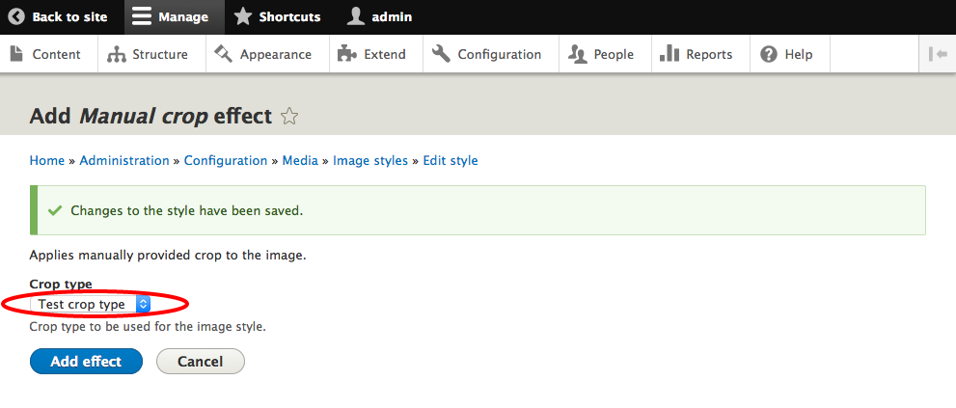Expand the Crop type dropdown
Image resolution: width=956 pixels, height=408 pixels.
coord(92,304)
